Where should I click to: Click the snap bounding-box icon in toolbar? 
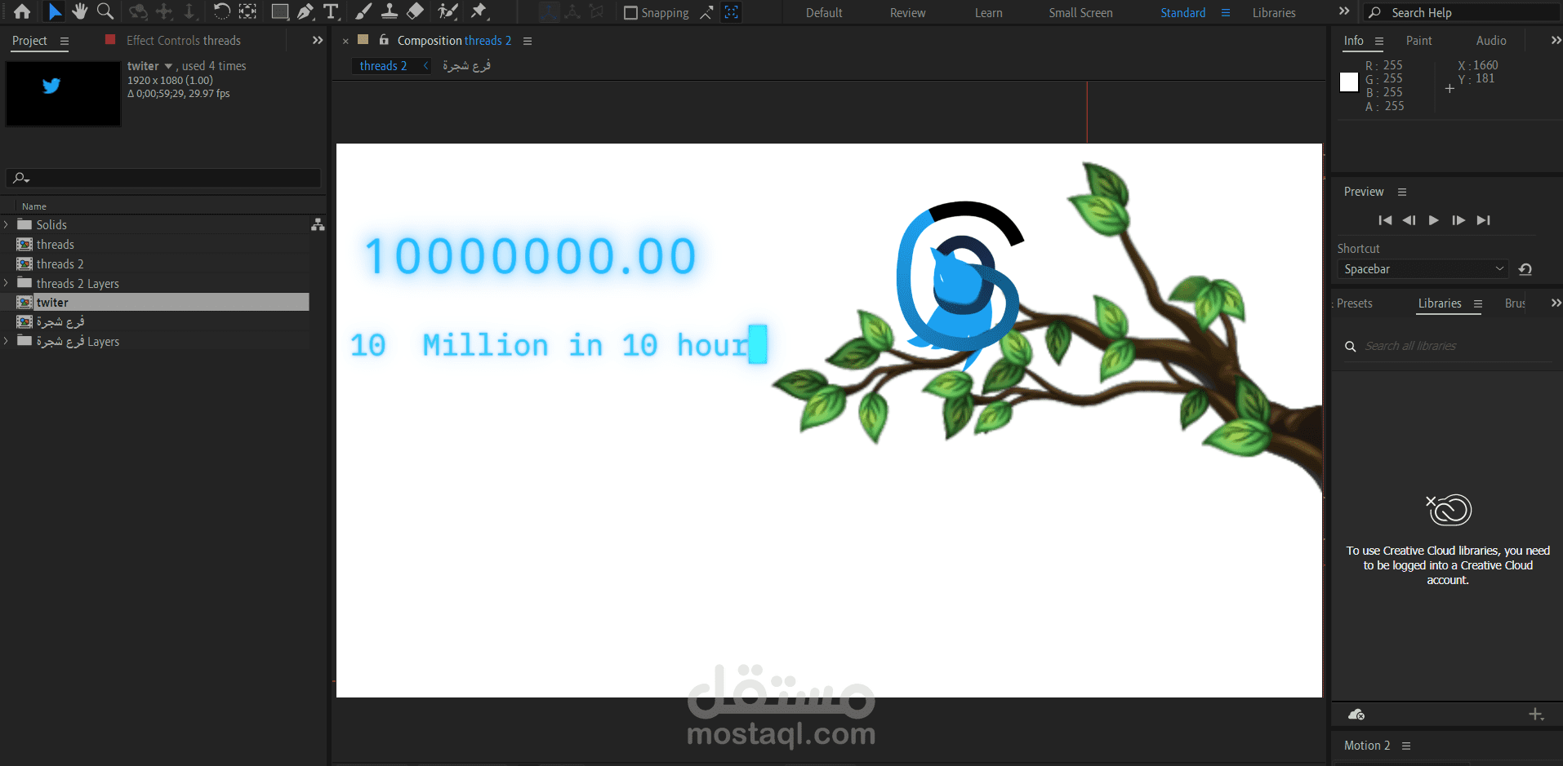[732, 12]
